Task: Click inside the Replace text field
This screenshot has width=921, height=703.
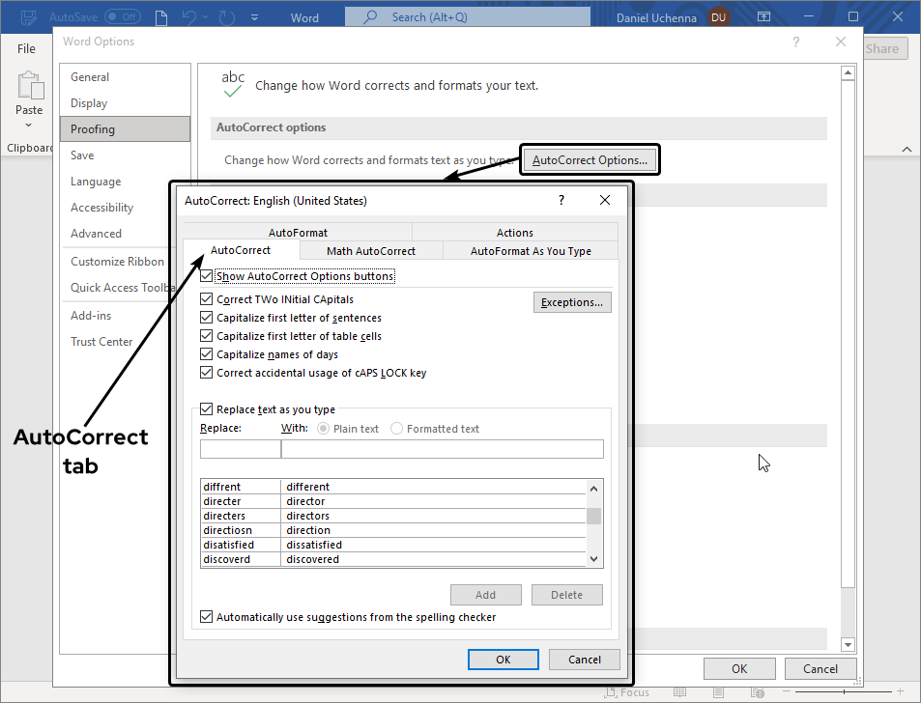Action: [x=240, y=448]
